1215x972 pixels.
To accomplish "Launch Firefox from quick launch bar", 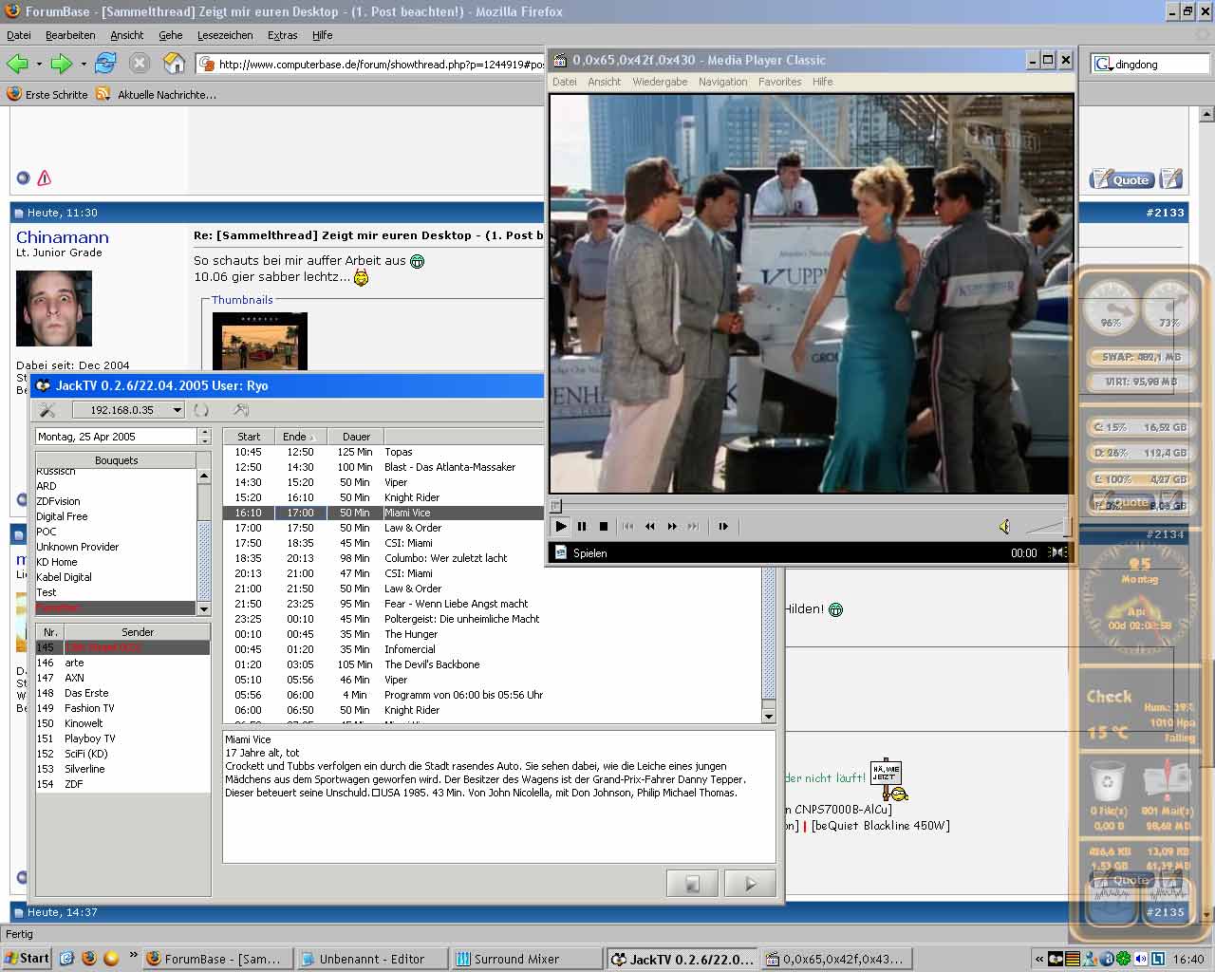I will [88, 959].
